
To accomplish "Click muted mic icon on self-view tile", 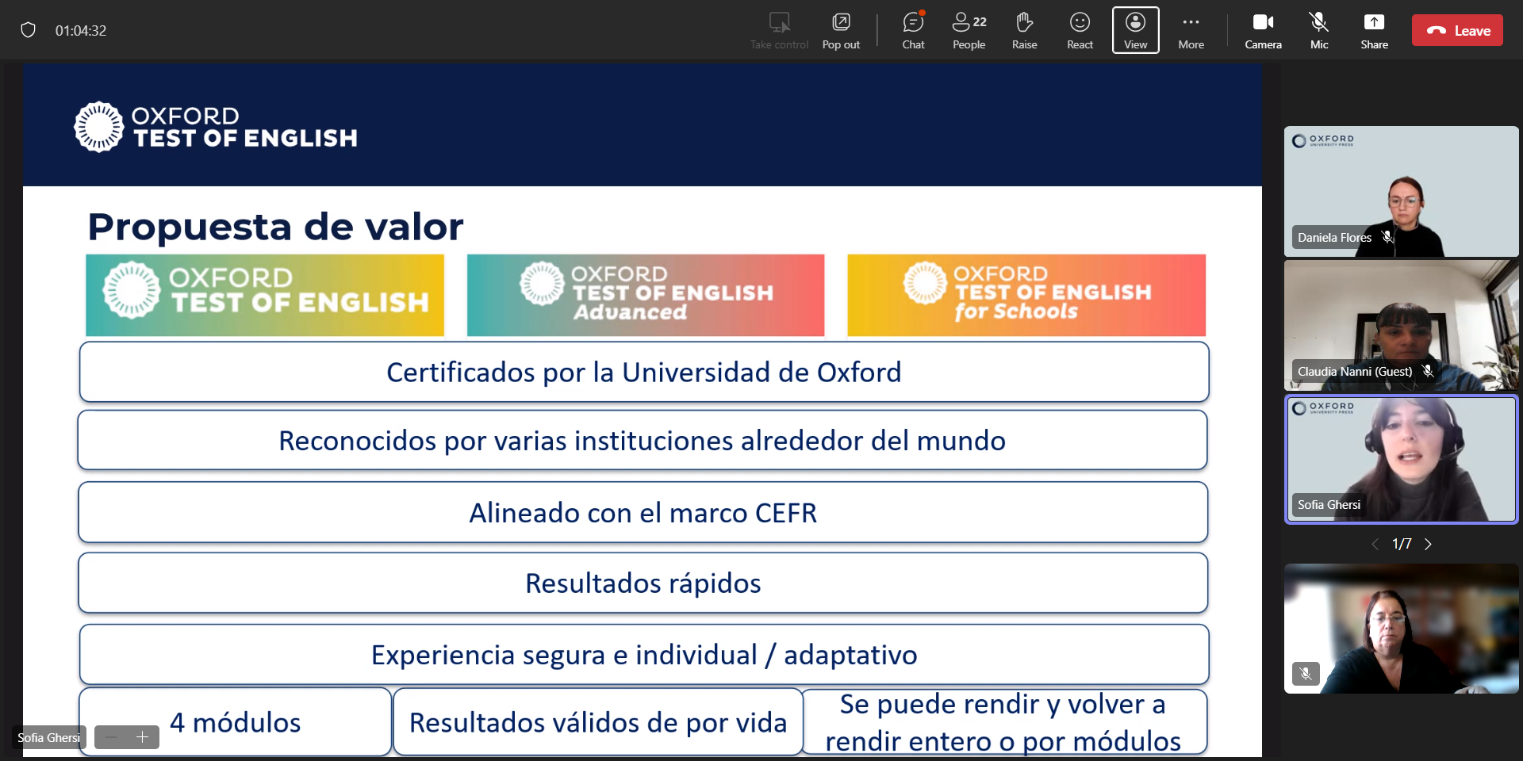I will click(x=1306, y=674).
